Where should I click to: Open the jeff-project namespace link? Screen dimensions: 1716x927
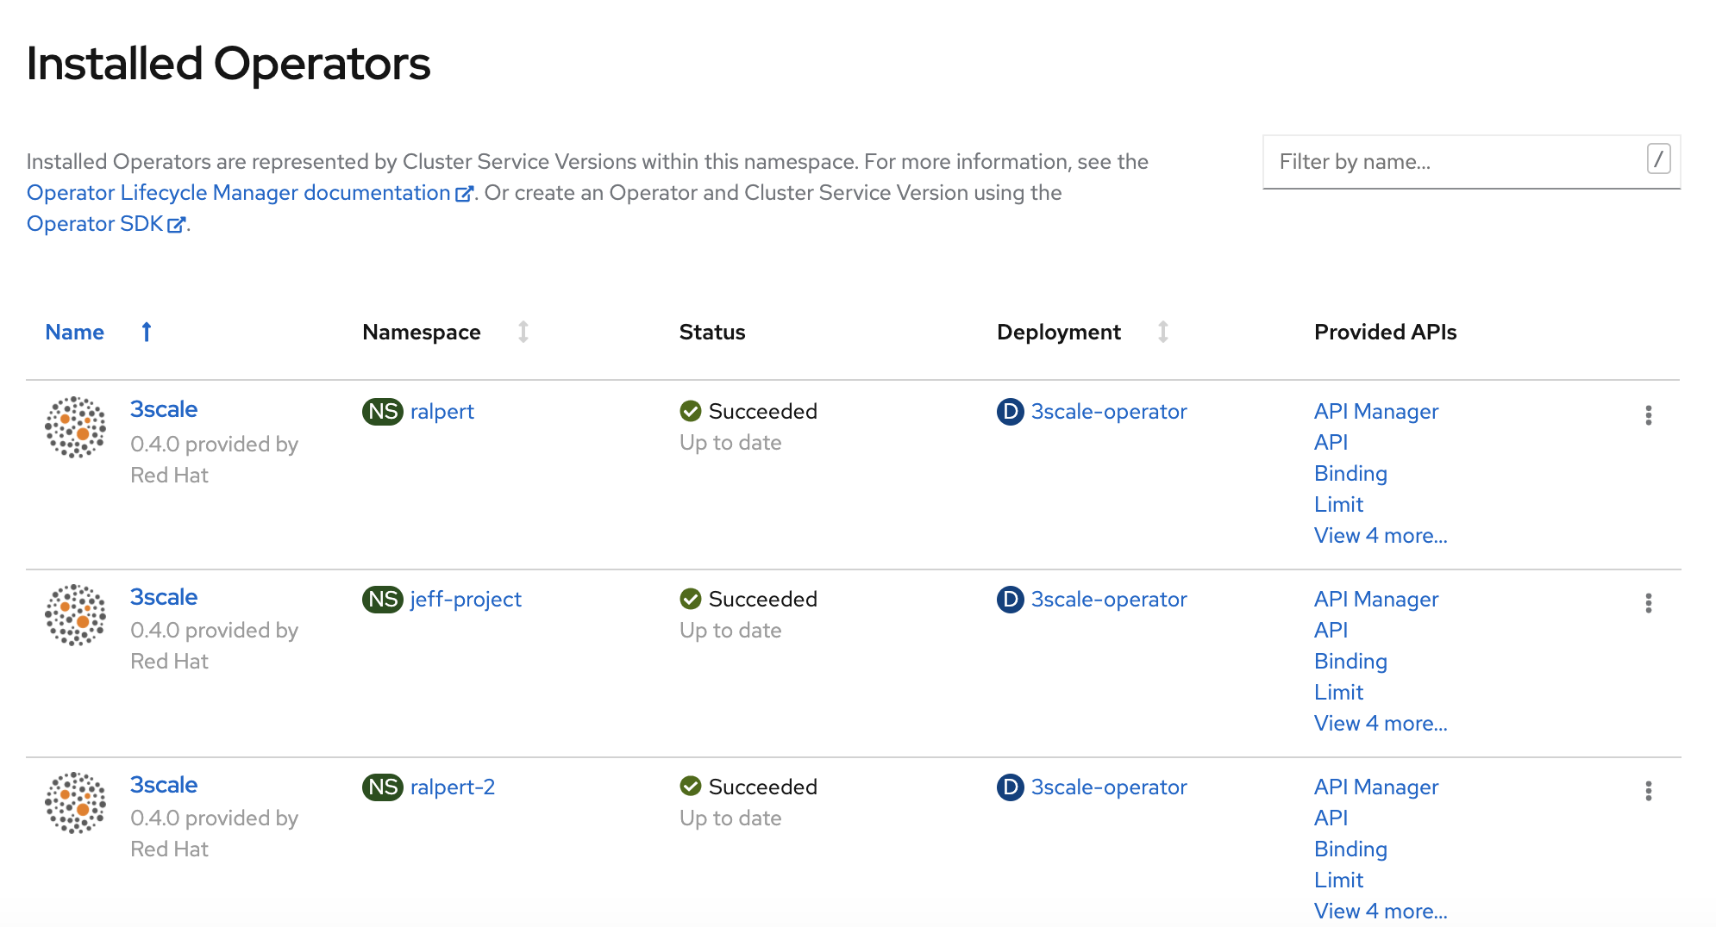(466, 600)
